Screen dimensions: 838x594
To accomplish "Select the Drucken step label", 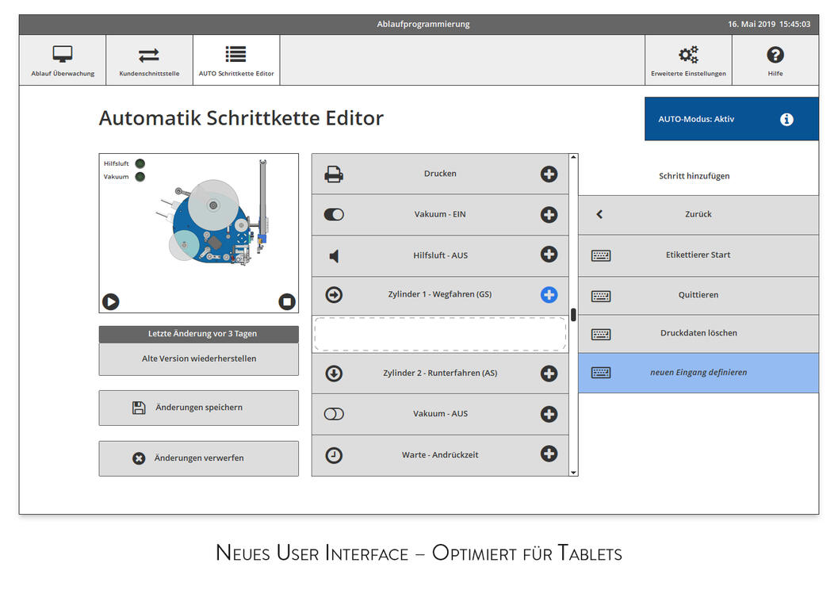I will tap(440, 174).
